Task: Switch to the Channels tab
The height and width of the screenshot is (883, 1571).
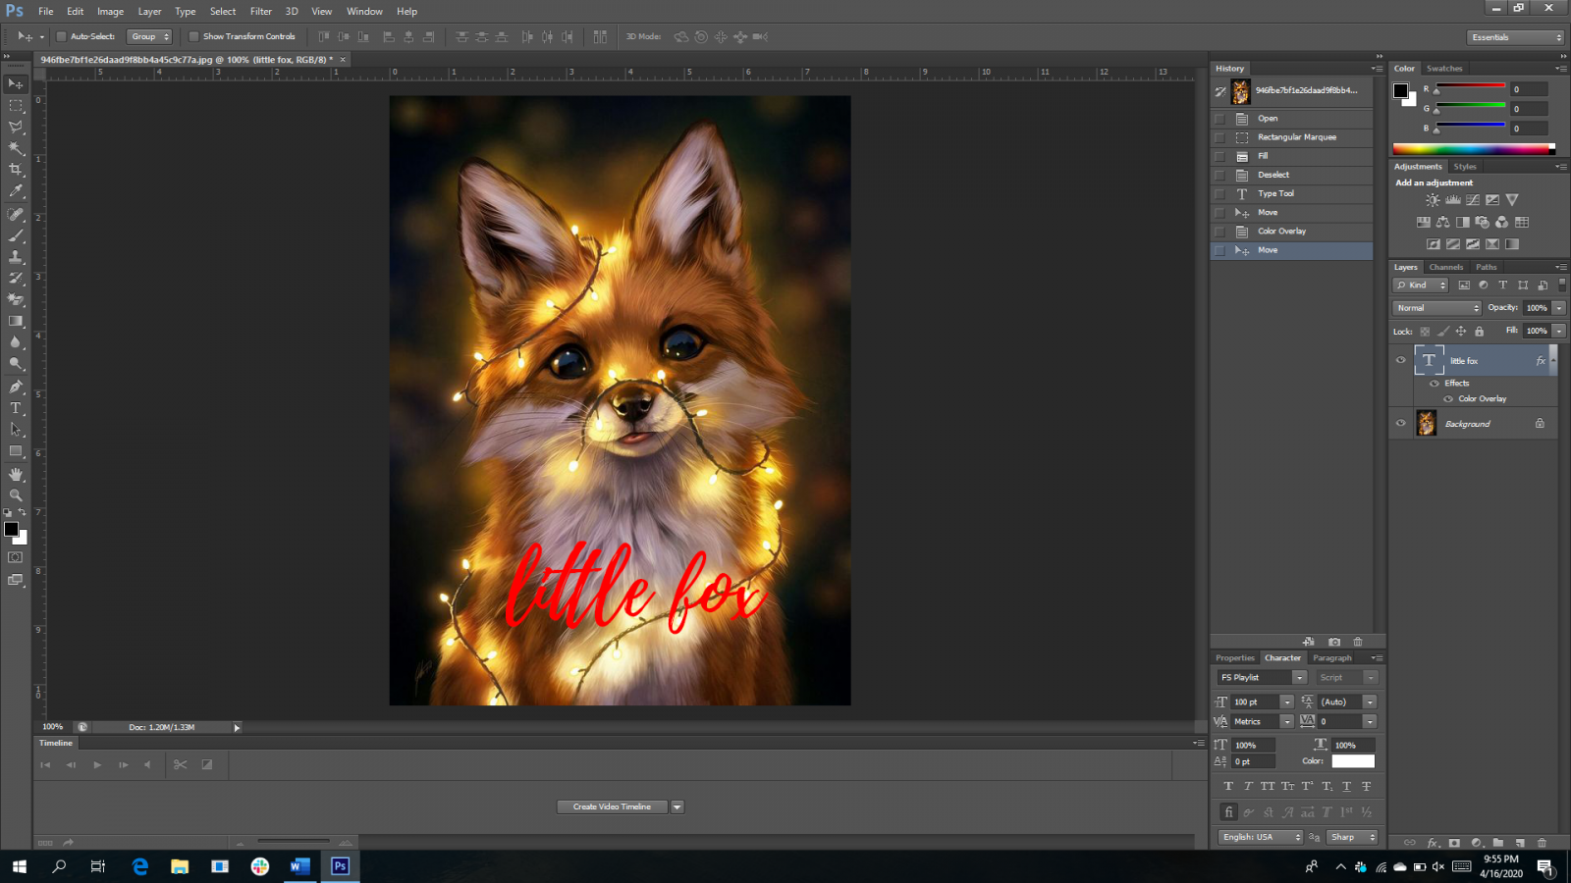Action: point(1445,267)
